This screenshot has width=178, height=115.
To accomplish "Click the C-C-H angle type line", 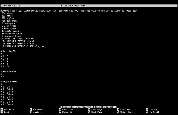I will click(x=7, y=89).
